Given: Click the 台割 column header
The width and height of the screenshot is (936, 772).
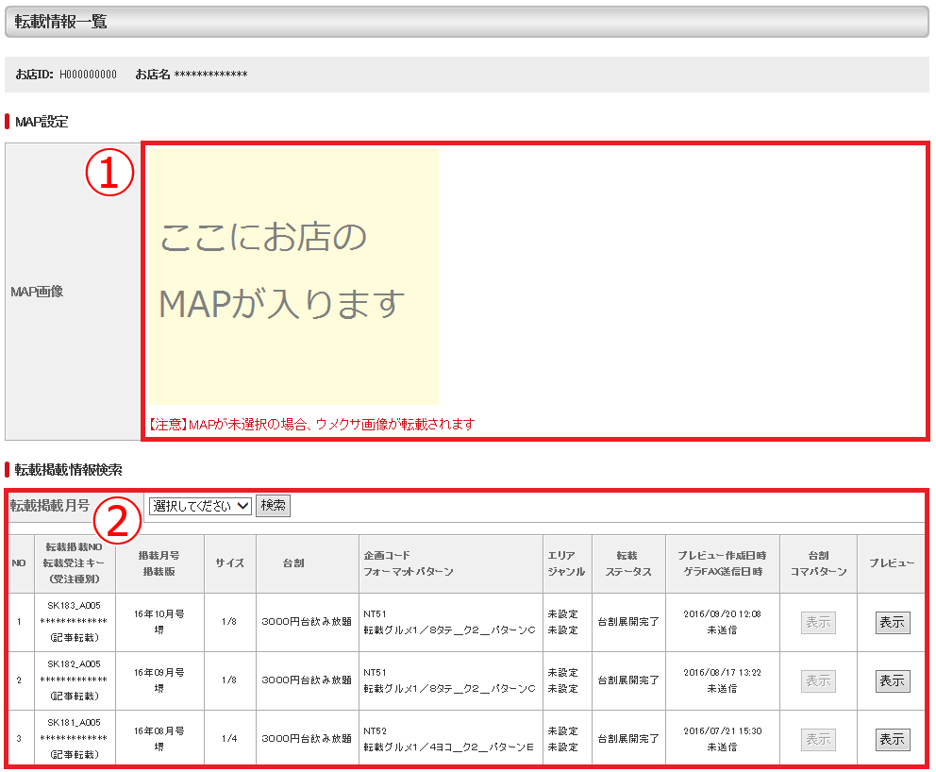Looking at the screenshot, I should [x=307, y=563].
